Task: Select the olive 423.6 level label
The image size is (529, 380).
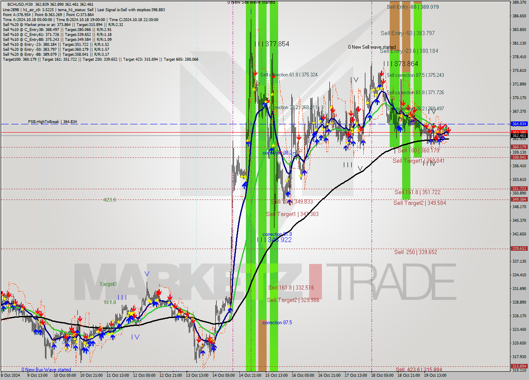Action: [x=110, y=200]
